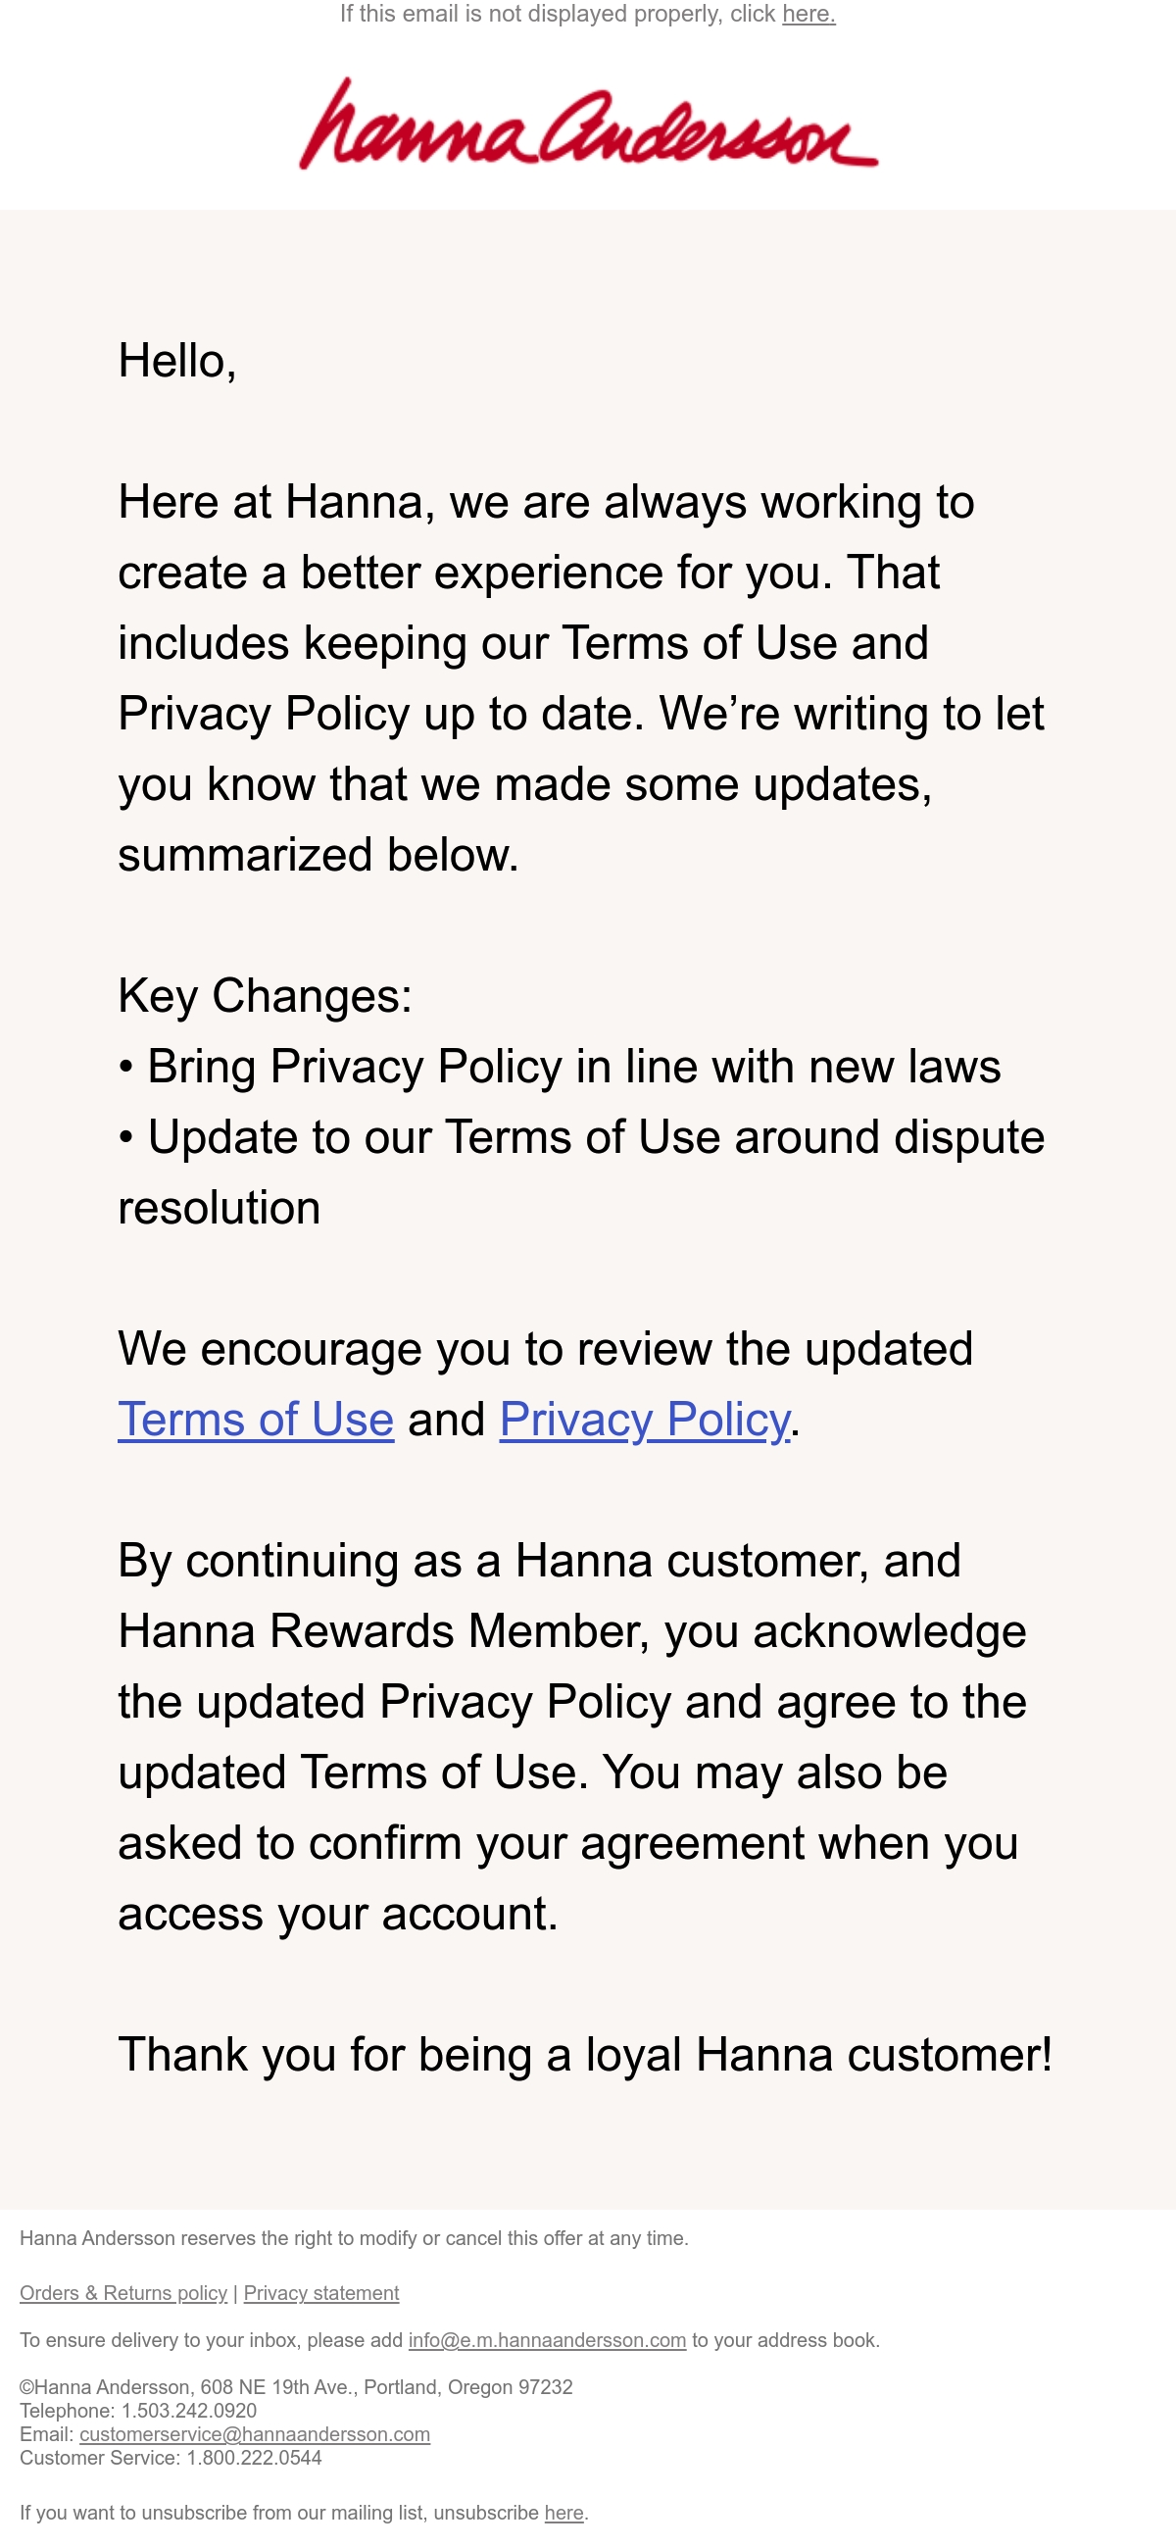1176x2547 pixels.
Task: Click the 'Thank you for being a loyal' line
Action: pos(585,2055)
